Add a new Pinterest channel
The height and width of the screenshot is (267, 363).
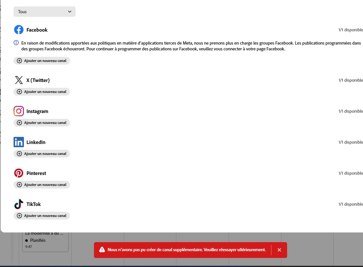click(x=42, y=185)
